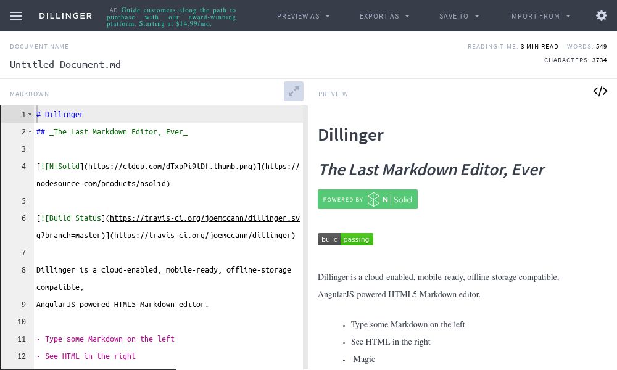
Task: Click the N|Solid powered-by badge
Action: click(368, 199)
